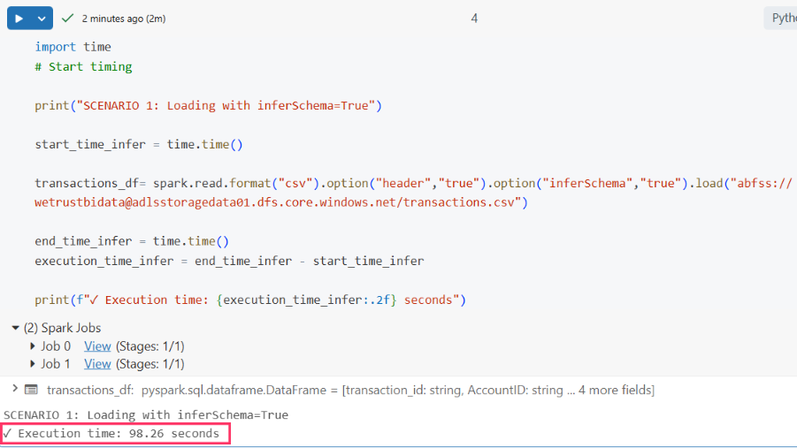
Task: Place cursor on the "import time" line
Action: [x=73, y=47]
